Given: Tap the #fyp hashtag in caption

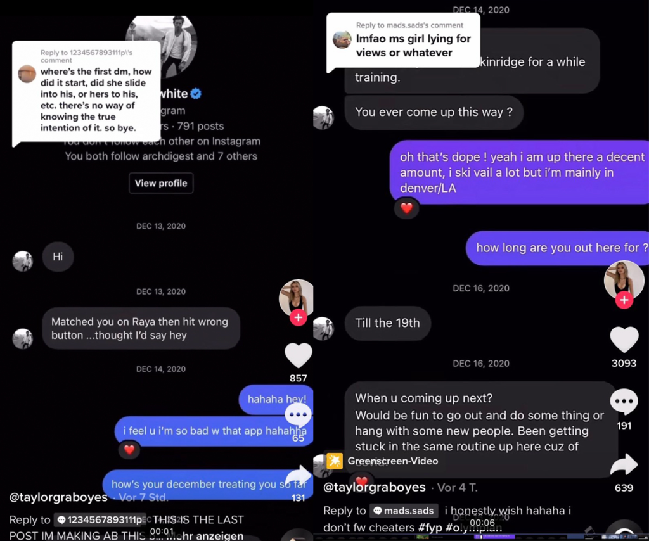Looking at the screenshot, I should point(430,528).
